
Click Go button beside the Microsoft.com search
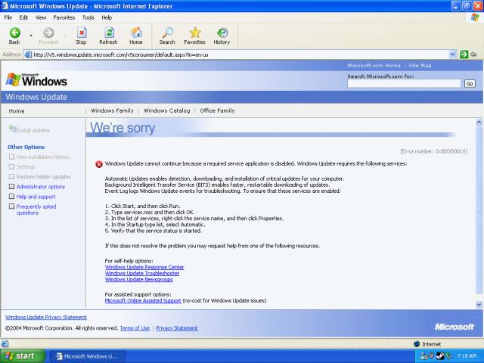click(x=470, y=84)
